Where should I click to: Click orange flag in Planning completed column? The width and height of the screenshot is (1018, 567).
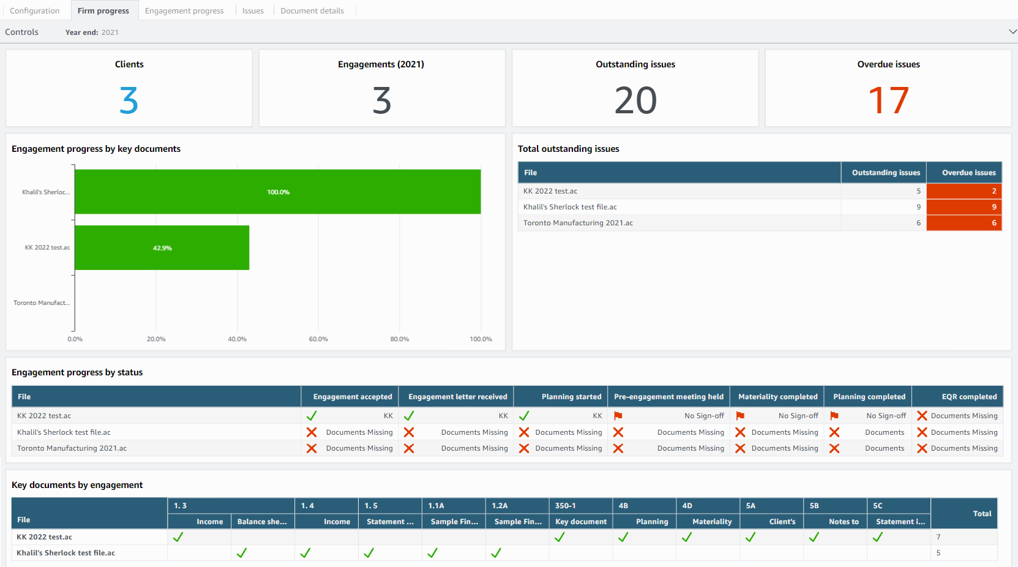pos(834,416)
